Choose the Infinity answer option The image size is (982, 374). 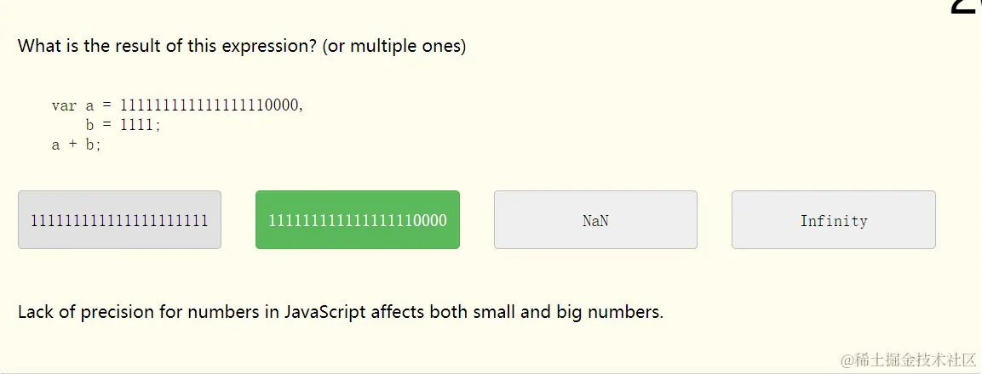click(x=833, y=220)
